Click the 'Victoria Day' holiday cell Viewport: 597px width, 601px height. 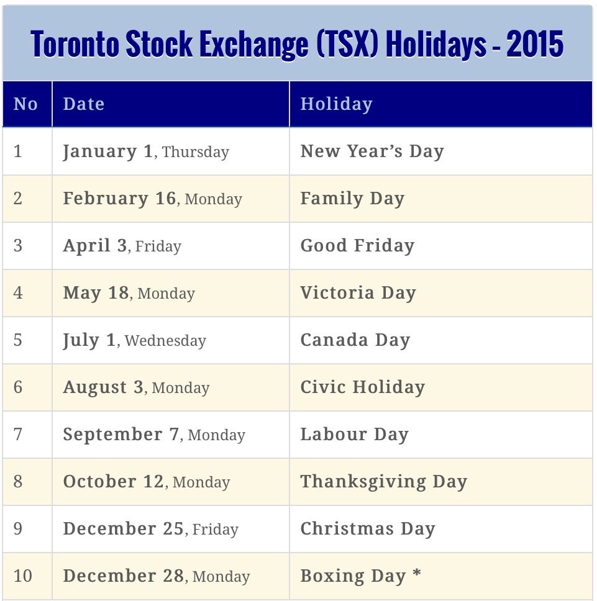point(358,293)
